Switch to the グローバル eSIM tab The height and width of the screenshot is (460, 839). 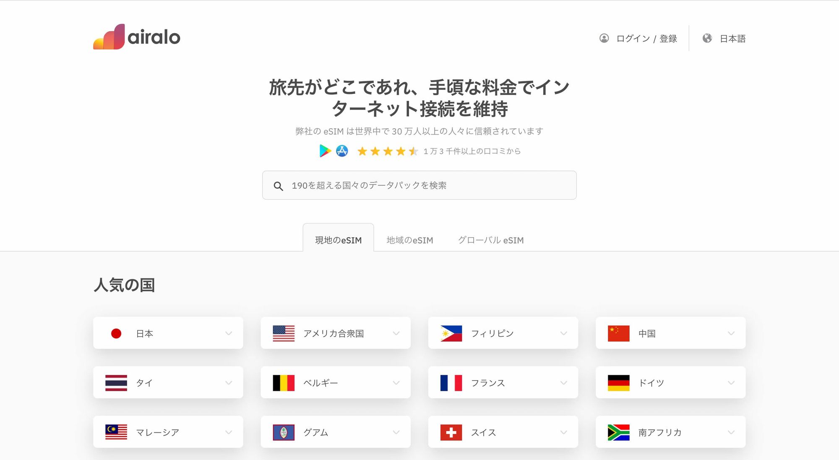tap(491, 240)
